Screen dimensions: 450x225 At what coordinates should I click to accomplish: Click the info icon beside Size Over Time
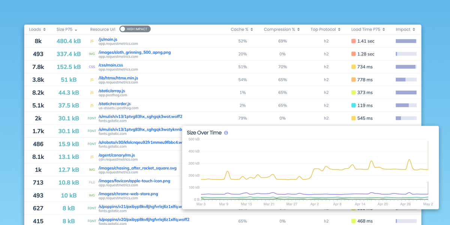point(226,133)
